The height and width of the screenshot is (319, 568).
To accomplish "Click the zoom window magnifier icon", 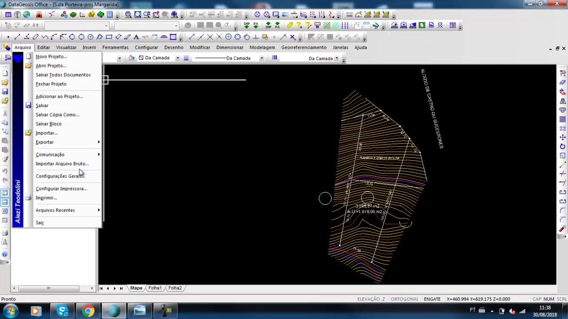I will point(128,15).
